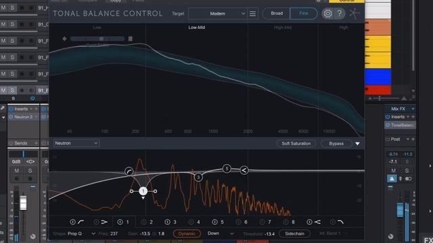Screen dimensions: 433x243
Task: Toggle power for EQ band 2
Action: [143, 222]
